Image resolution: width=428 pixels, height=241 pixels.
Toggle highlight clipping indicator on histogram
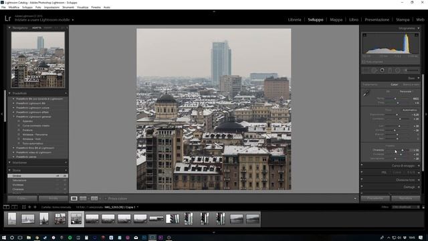coord(416,35)
